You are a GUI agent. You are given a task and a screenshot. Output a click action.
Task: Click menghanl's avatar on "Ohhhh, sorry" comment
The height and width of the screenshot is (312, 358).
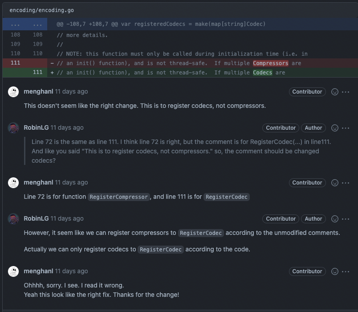[x=13, y=271]
